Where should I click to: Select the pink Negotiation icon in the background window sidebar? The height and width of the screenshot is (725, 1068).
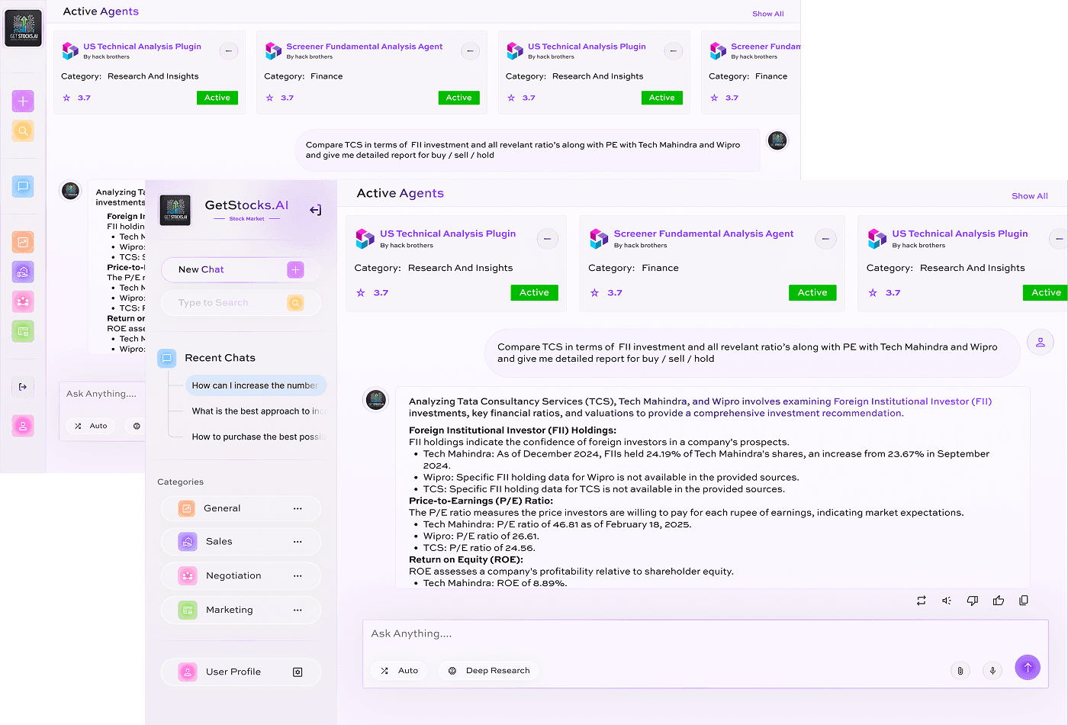[23, 301]
